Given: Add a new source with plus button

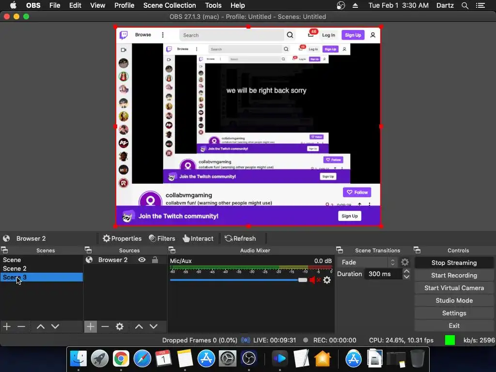Looking at the screenshot, I should point(91,326).
